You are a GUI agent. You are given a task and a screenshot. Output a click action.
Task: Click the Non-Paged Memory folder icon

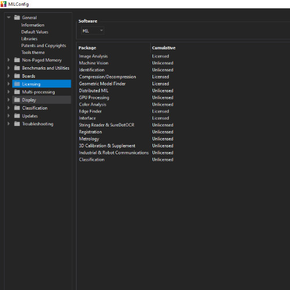click(x=17, y=60)
